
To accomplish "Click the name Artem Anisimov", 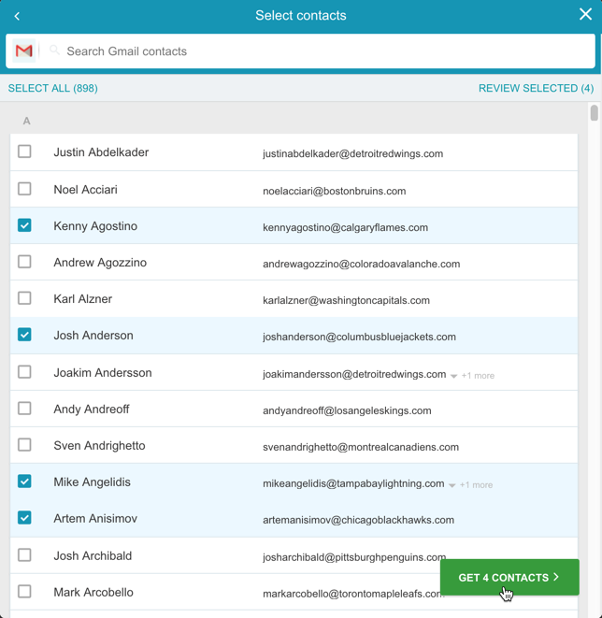I will coord(95,519).
